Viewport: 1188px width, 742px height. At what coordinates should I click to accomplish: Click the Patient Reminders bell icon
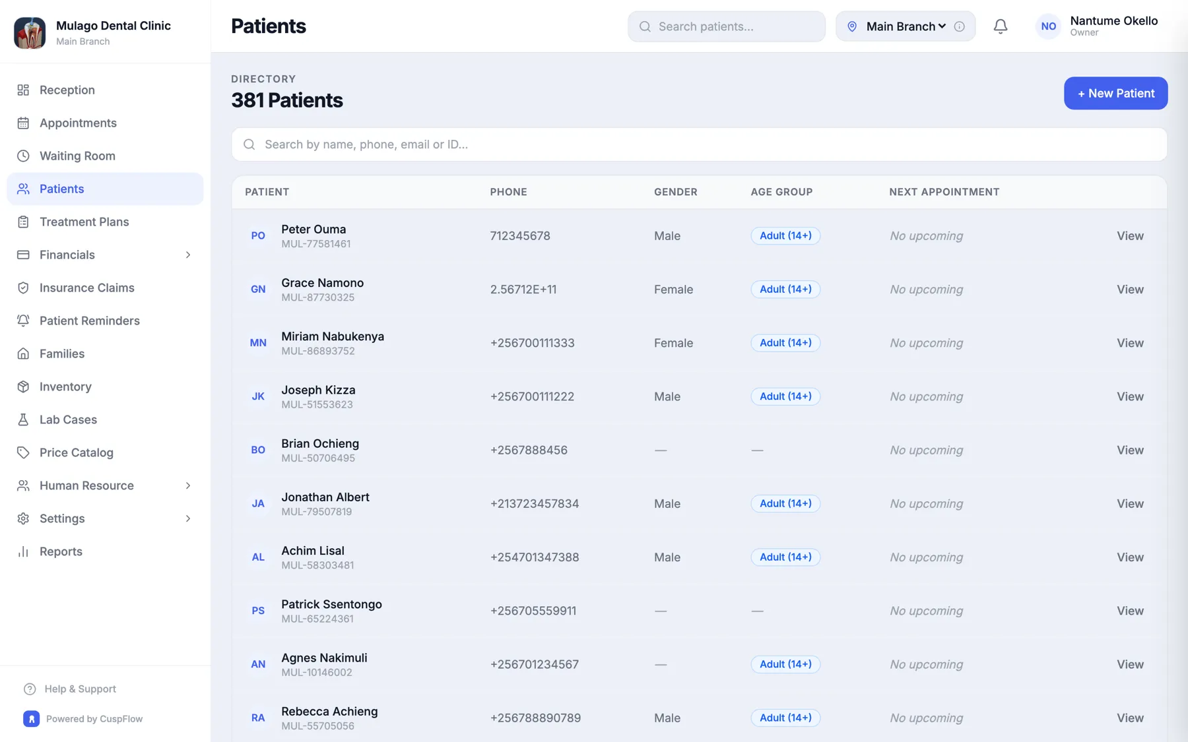click(23, 321)
